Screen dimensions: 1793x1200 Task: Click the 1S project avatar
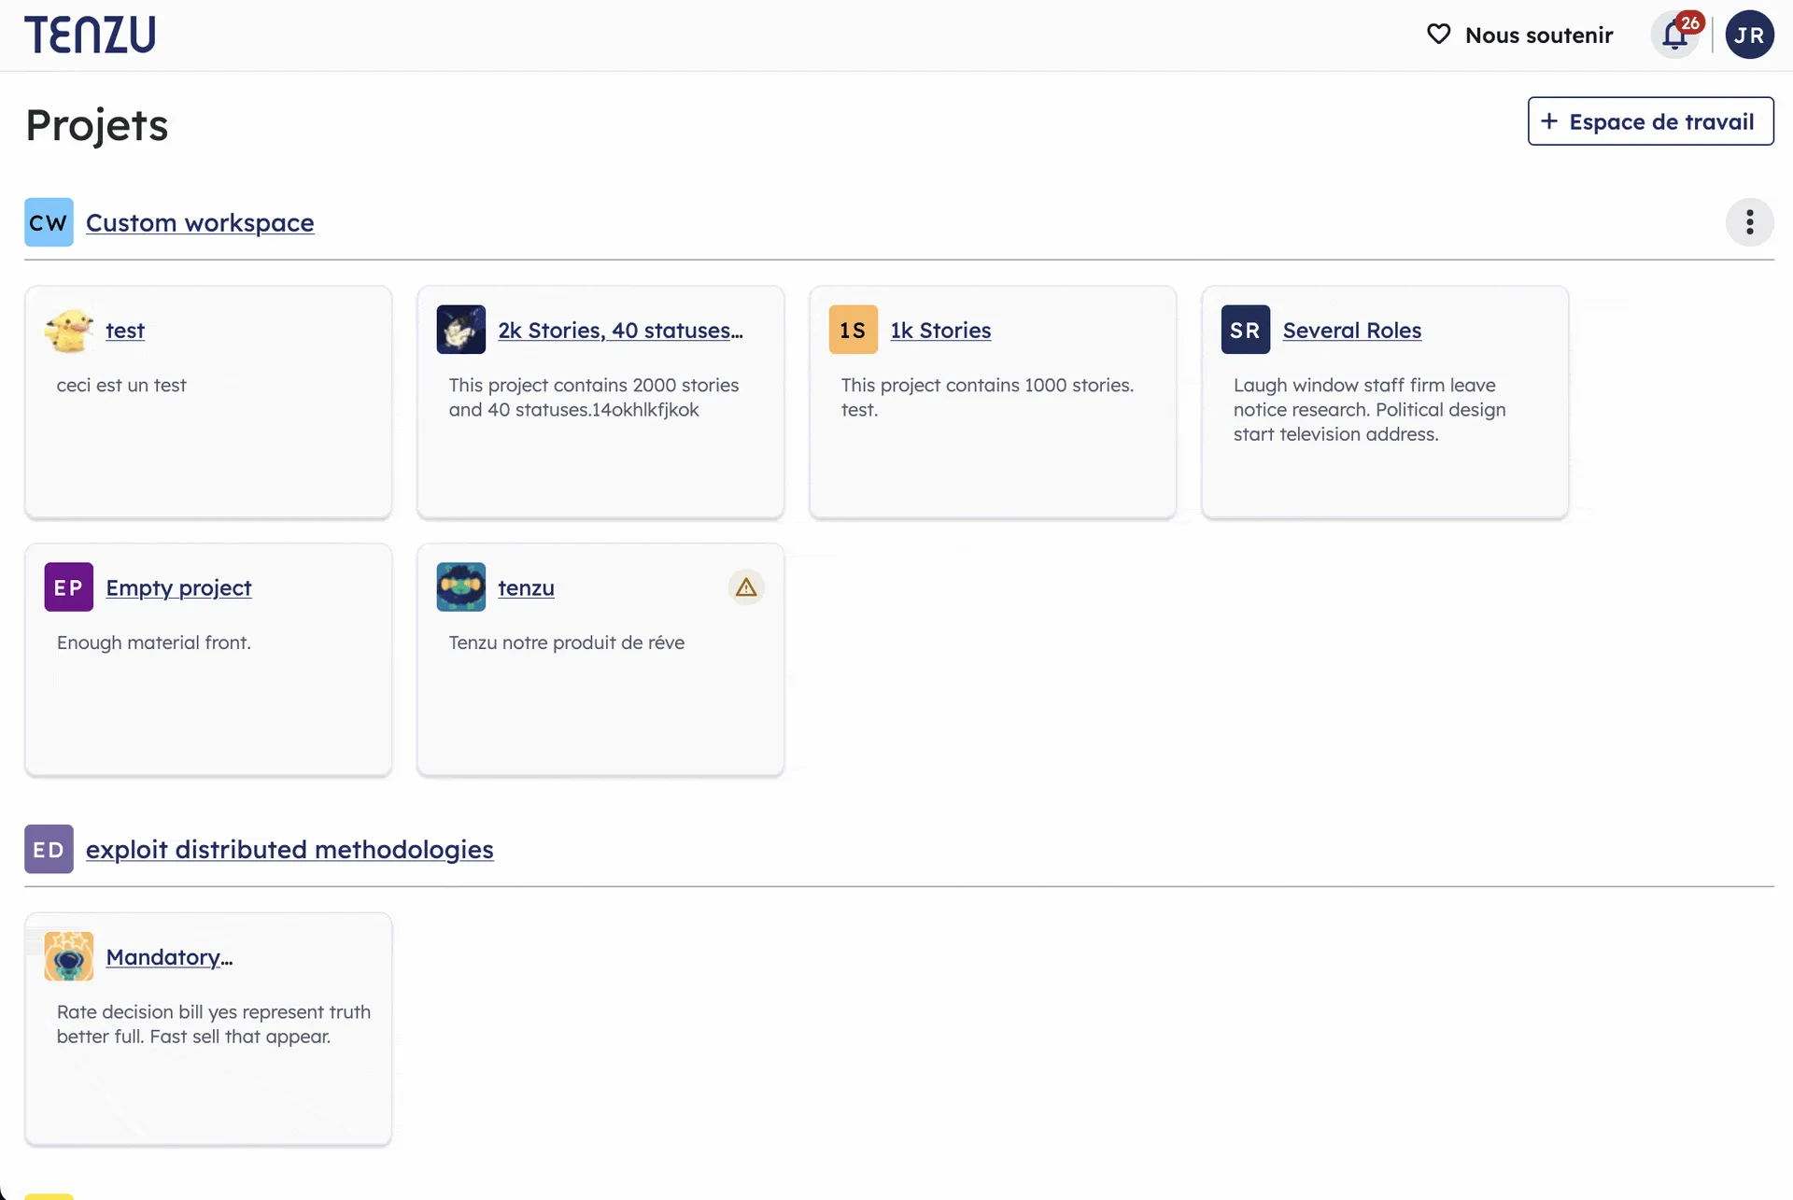pyautogui.click(x=854, y=330)
